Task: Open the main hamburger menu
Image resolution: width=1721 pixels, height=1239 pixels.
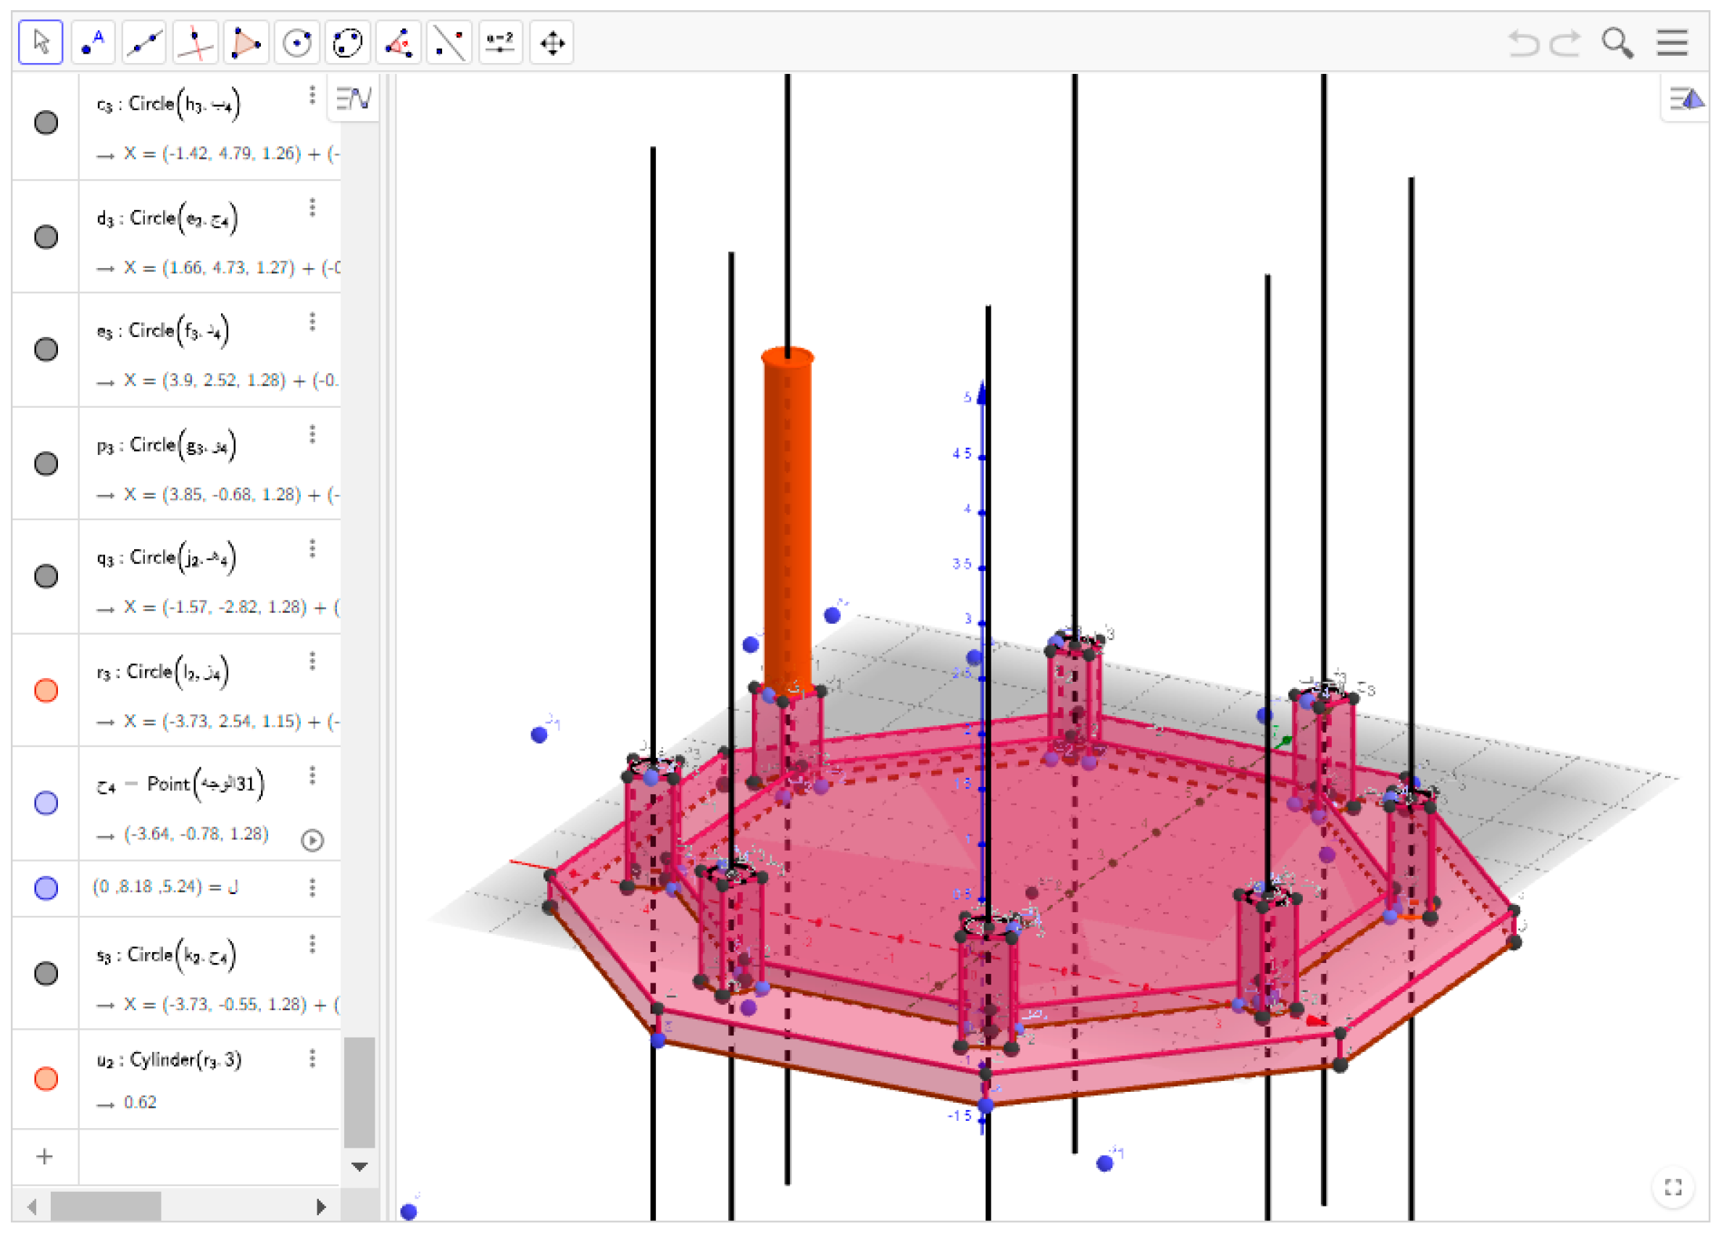Action: point(1672,43)
